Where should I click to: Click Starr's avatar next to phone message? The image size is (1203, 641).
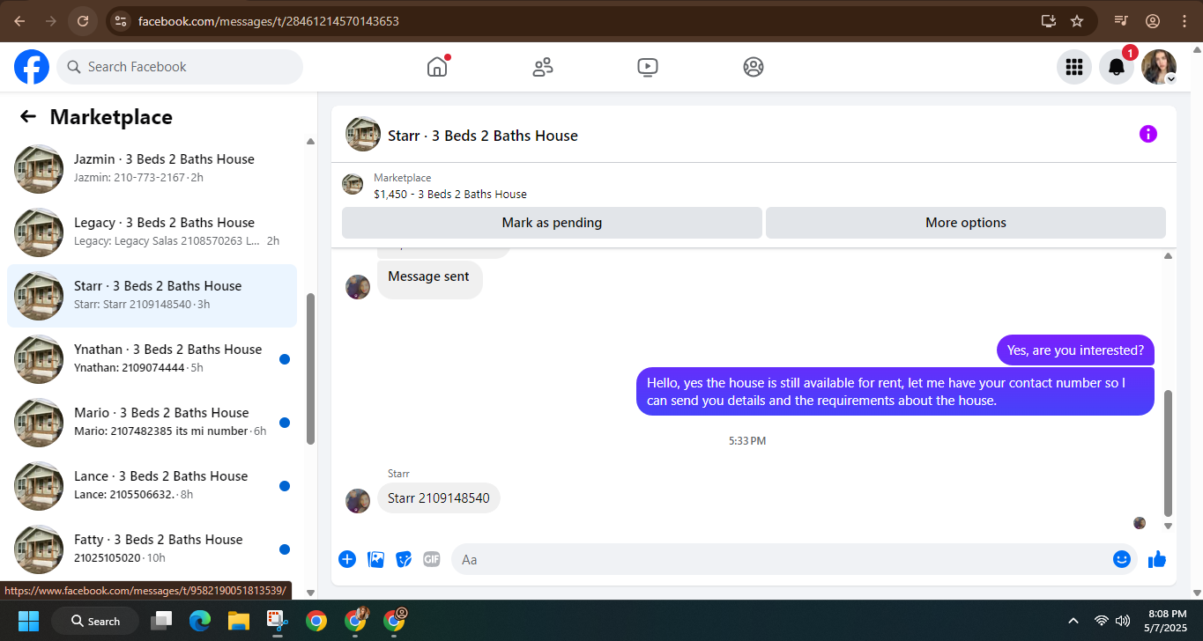tap(358, 501)
